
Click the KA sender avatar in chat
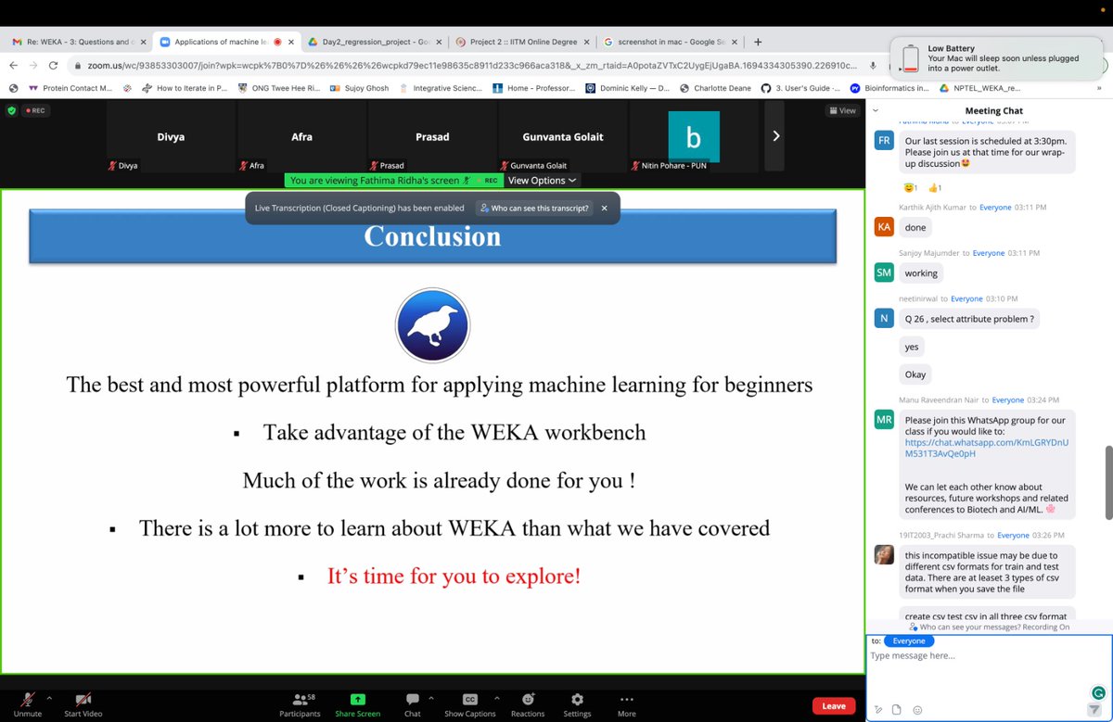coord(884,227)
